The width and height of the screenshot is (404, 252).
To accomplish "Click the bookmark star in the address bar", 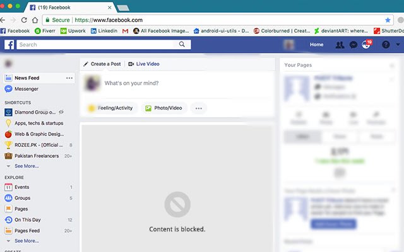I will (x=388, y=20).
